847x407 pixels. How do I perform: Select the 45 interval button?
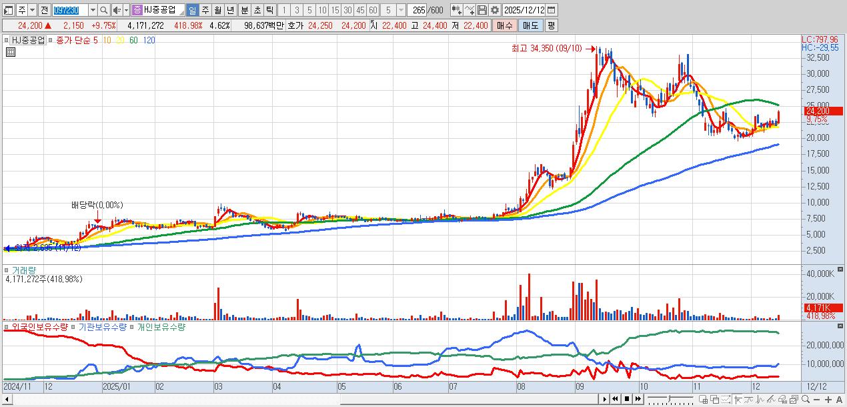360,10
